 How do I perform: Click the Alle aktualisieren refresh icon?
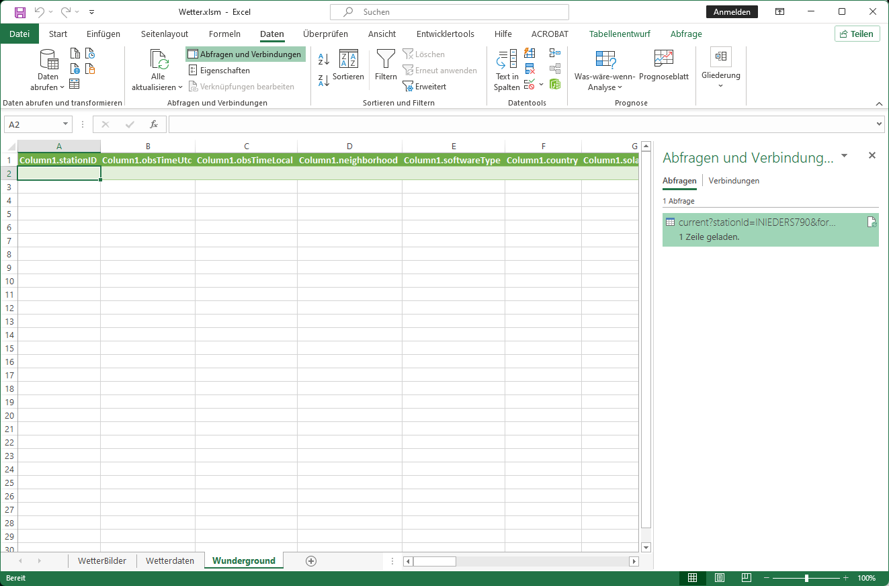point(159,59)
